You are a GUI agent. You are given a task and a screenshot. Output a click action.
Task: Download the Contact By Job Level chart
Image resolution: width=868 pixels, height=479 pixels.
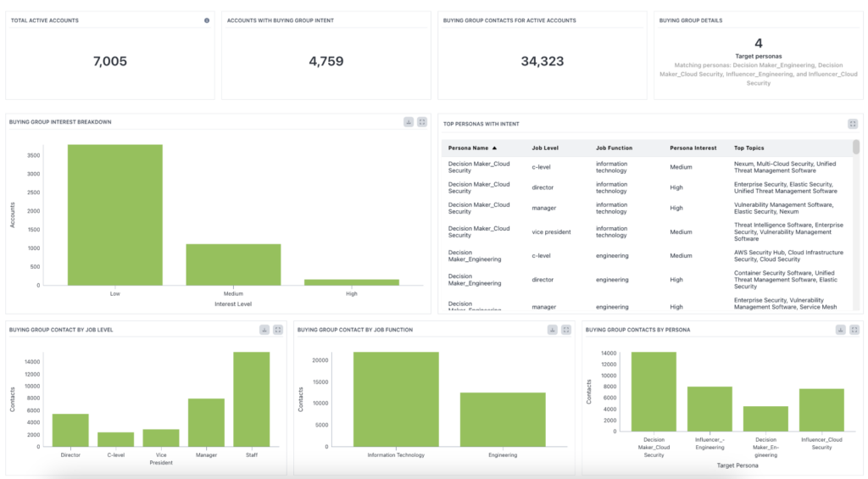264,330
